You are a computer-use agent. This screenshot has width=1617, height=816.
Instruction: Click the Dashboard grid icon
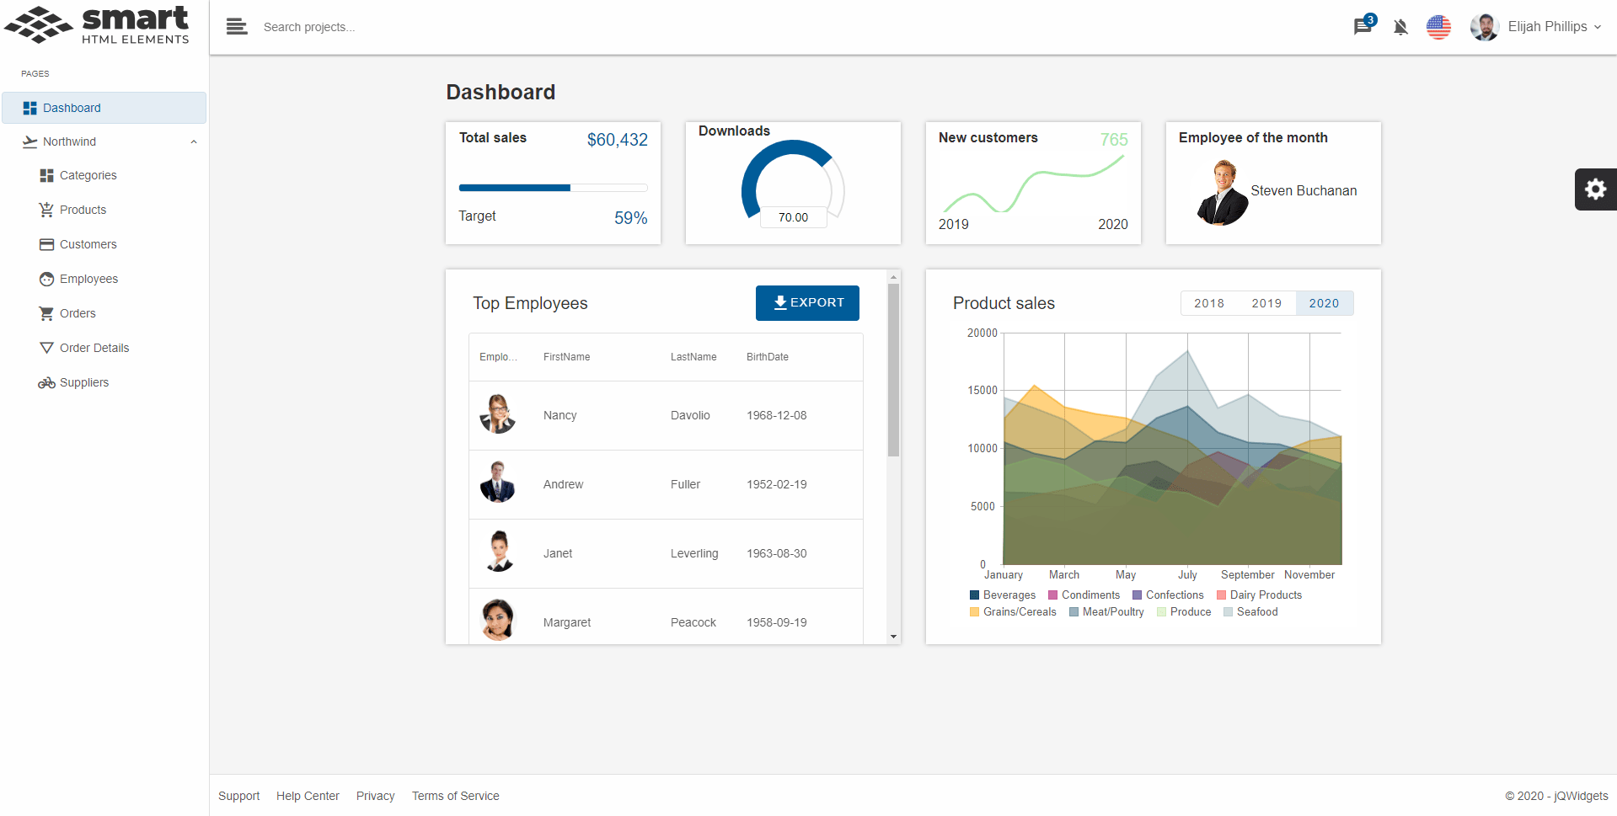[x=29, y=108]
